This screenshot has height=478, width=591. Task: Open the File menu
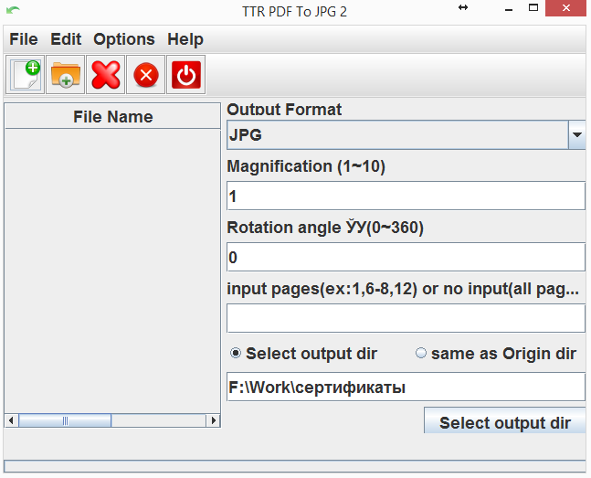click(x=24, y=39)
